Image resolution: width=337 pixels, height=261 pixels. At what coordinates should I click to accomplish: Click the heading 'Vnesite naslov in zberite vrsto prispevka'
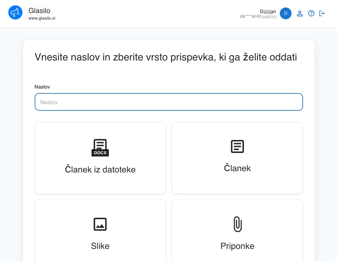point(166,57)
